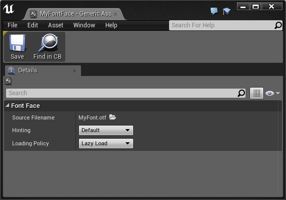Open the Help menu
Image resolution: width=286 pixels, height=200 pixels.
click(x=111, y=25)
